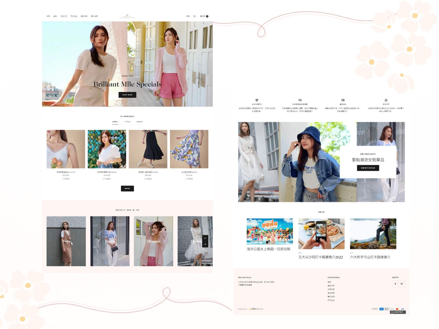Click the secure payment lock icon
This screenshot has width=439, height=329.
point(386,100)
